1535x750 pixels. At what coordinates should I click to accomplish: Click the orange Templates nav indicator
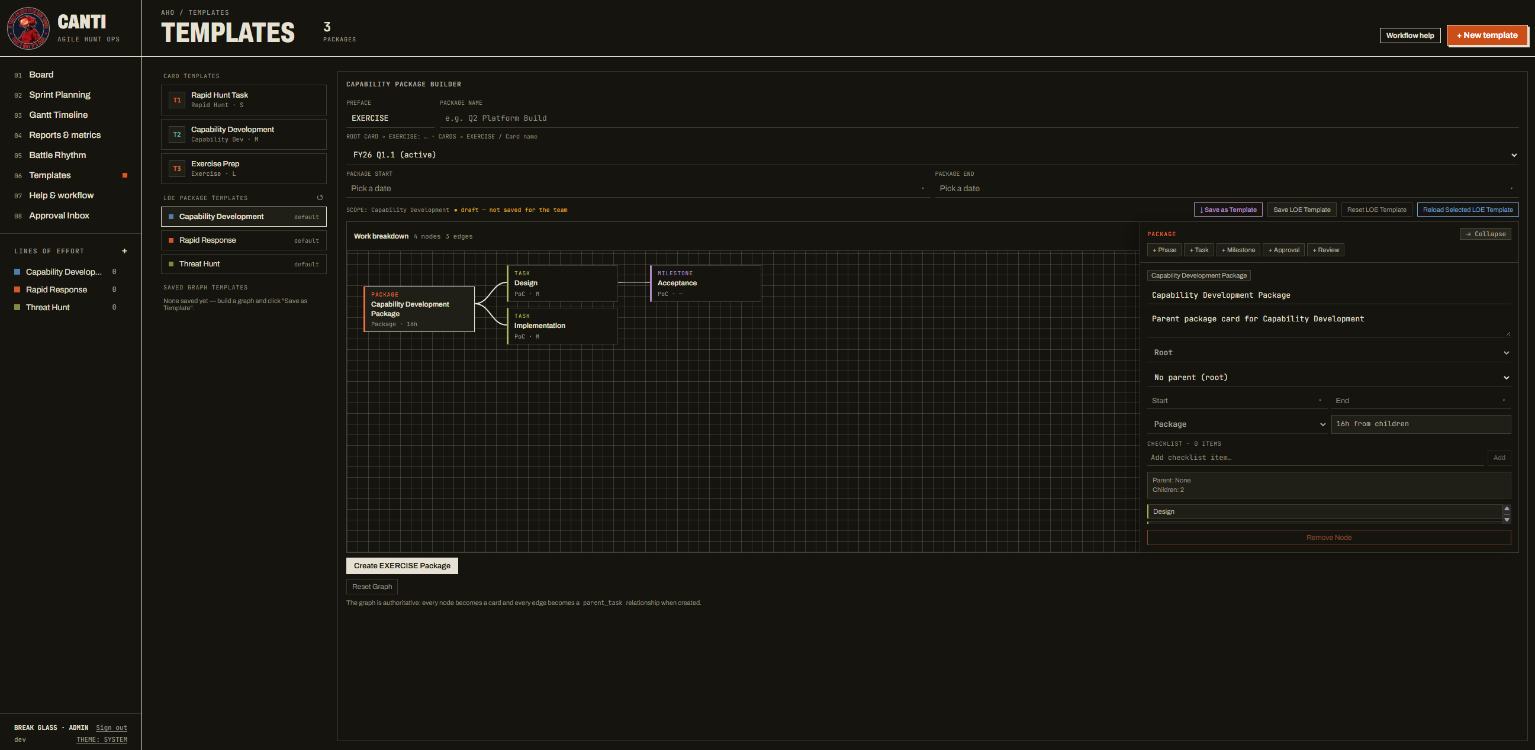click(x=125, y=175)
